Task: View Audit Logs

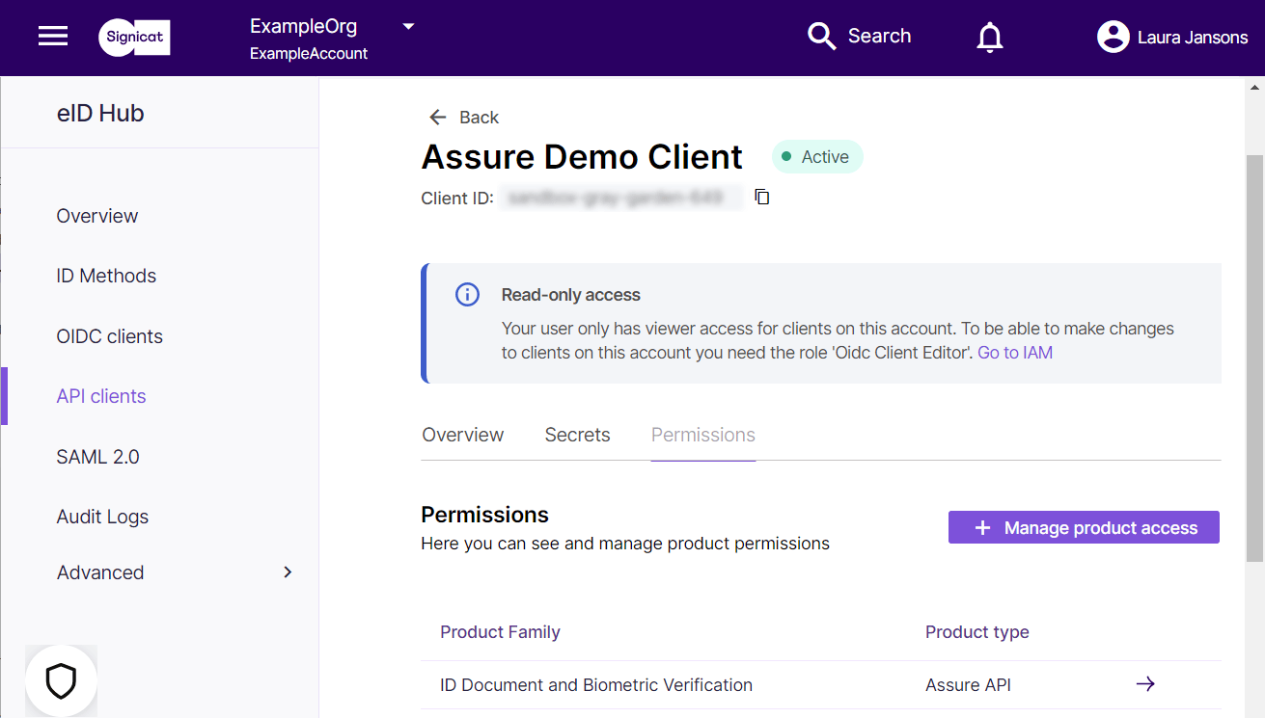Action: point(102,517)
